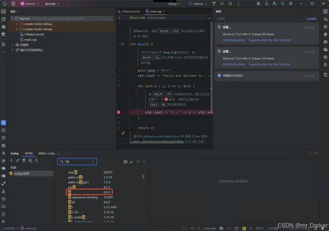Image resolution: width=329 pixels, height=231 pixels.
Task: Click the Vcpkg tool window icon in left sidebar
Action: pos(4,123)
